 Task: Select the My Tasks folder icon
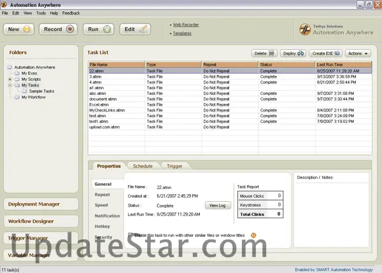coord(17,85)
